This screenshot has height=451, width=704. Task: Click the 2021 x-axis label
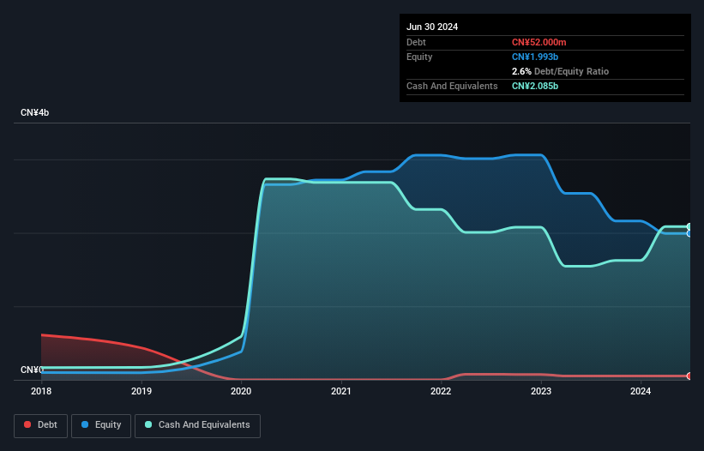click(341, 391)
